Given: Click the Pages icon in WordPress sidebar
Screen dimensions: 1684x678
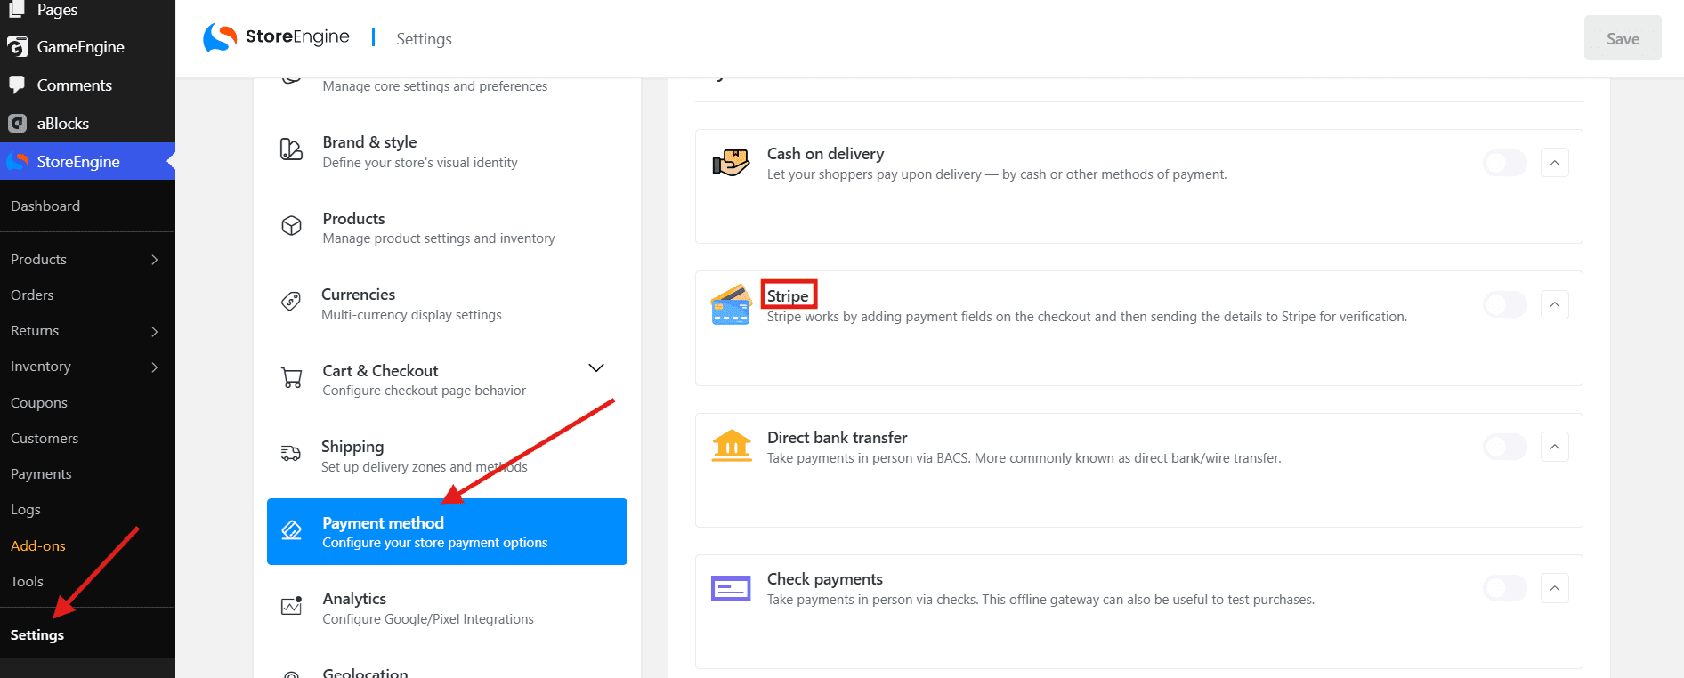Looking at the screenshot, I should (x=17, y=10).
